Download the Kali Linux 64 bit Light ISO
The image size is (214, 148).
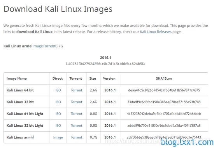(x=58, y=114)
